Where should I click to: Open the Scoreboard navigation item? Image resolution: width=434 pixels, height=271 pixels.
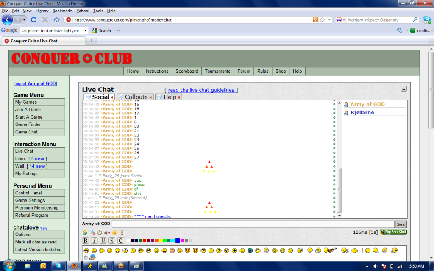186,71
